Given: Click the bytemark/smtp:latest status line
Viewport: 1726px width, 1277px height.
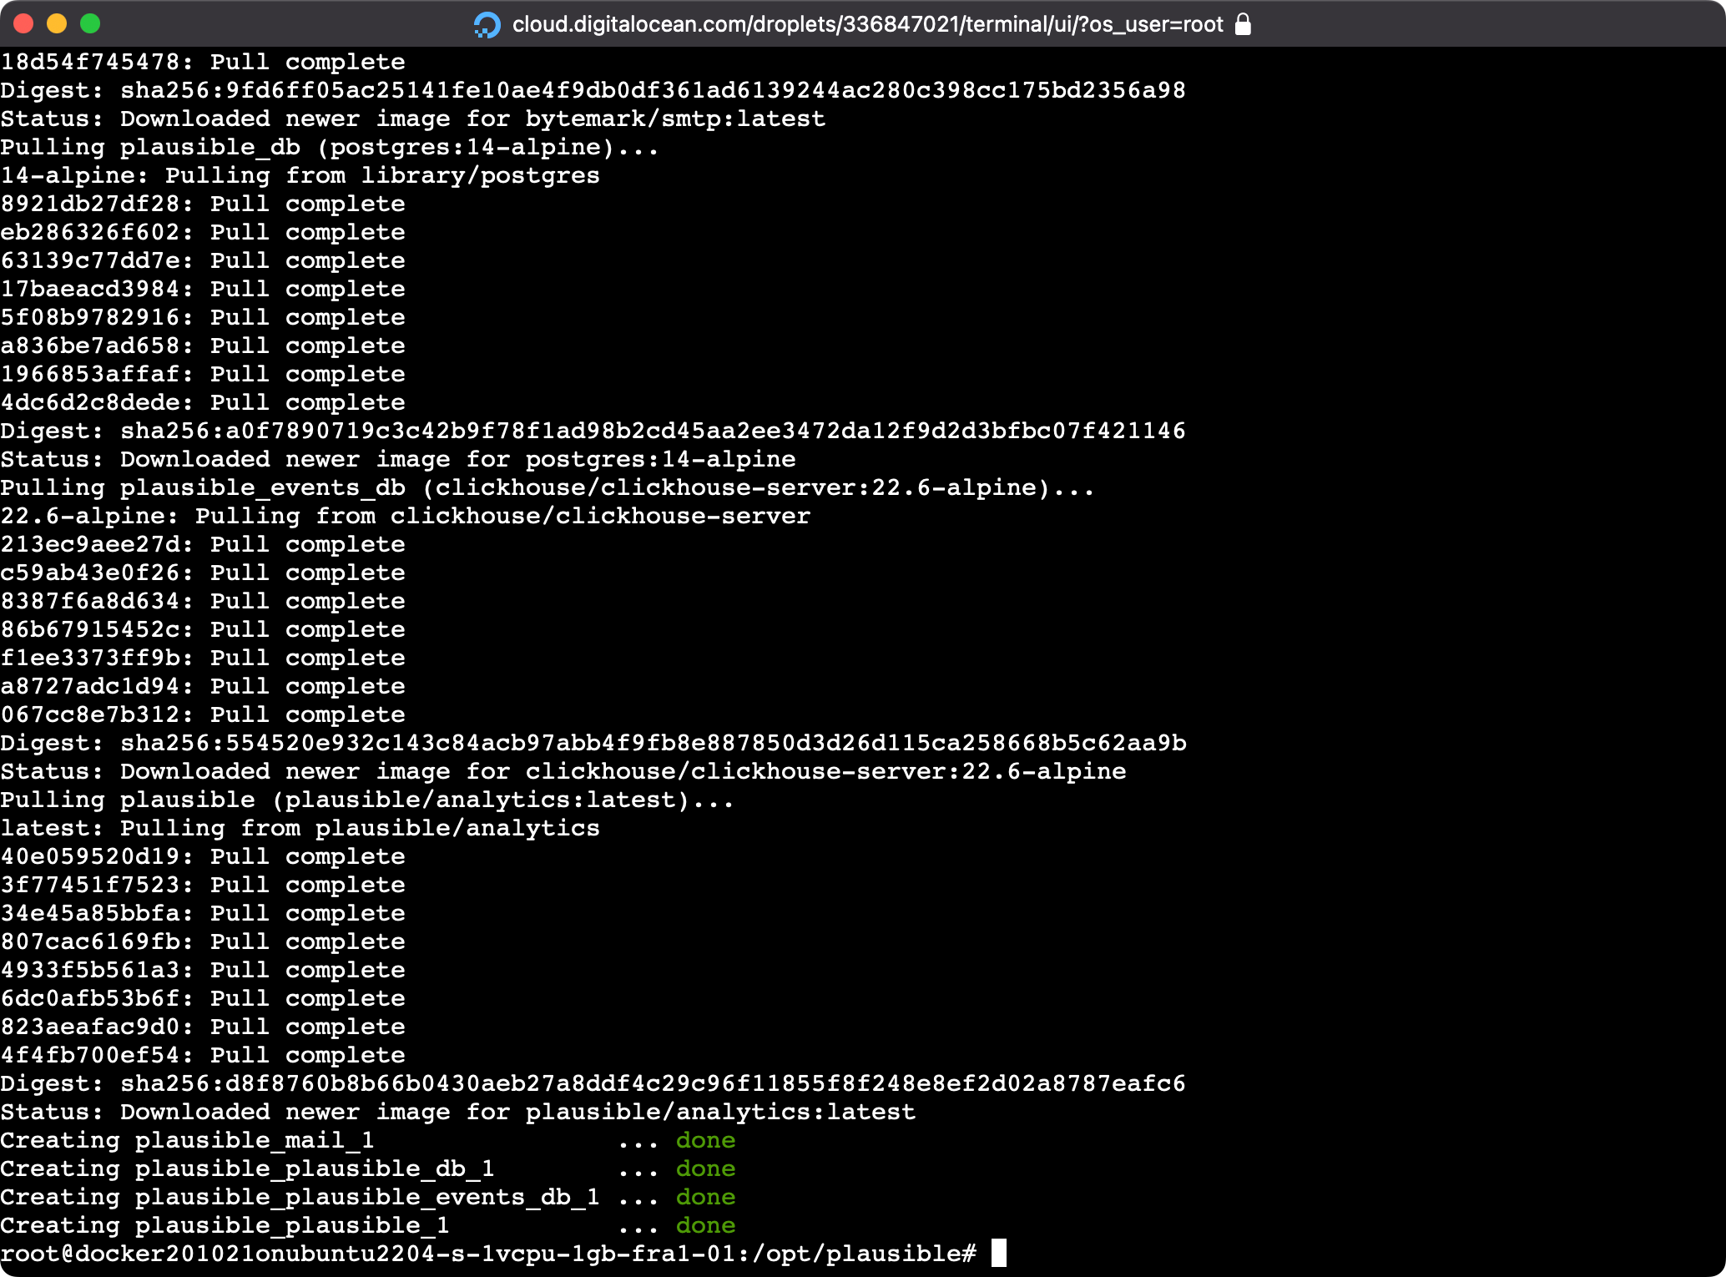Looking at the screenshot, I should (413, 119).
